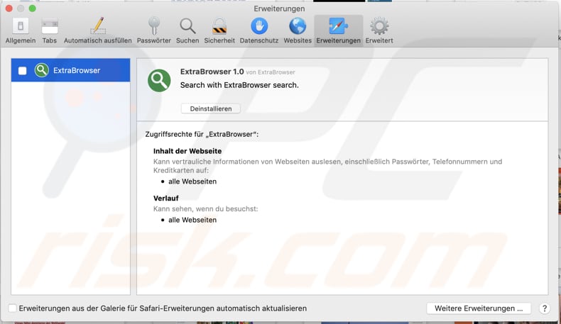Click the Deinstallieren button

(x=211, y=108)
